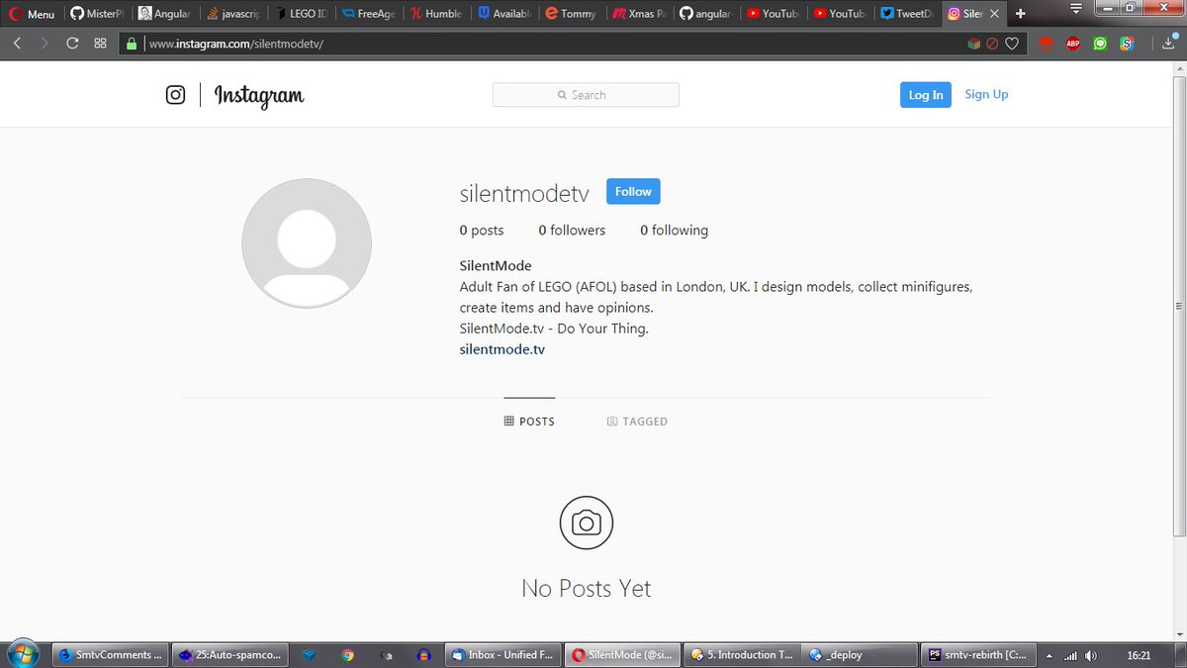This screenshot has width=1187, height=668.
Task: Click the red blocked-content icon in address bar
Action: [x=992, y=44]
